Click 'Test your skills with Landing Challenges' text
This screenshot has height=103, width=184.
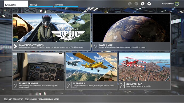click(94, 86)
